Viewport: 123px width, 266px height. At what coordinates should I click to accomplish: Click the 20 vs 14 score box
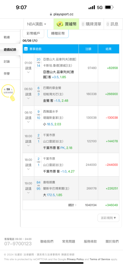click(39, 63)
